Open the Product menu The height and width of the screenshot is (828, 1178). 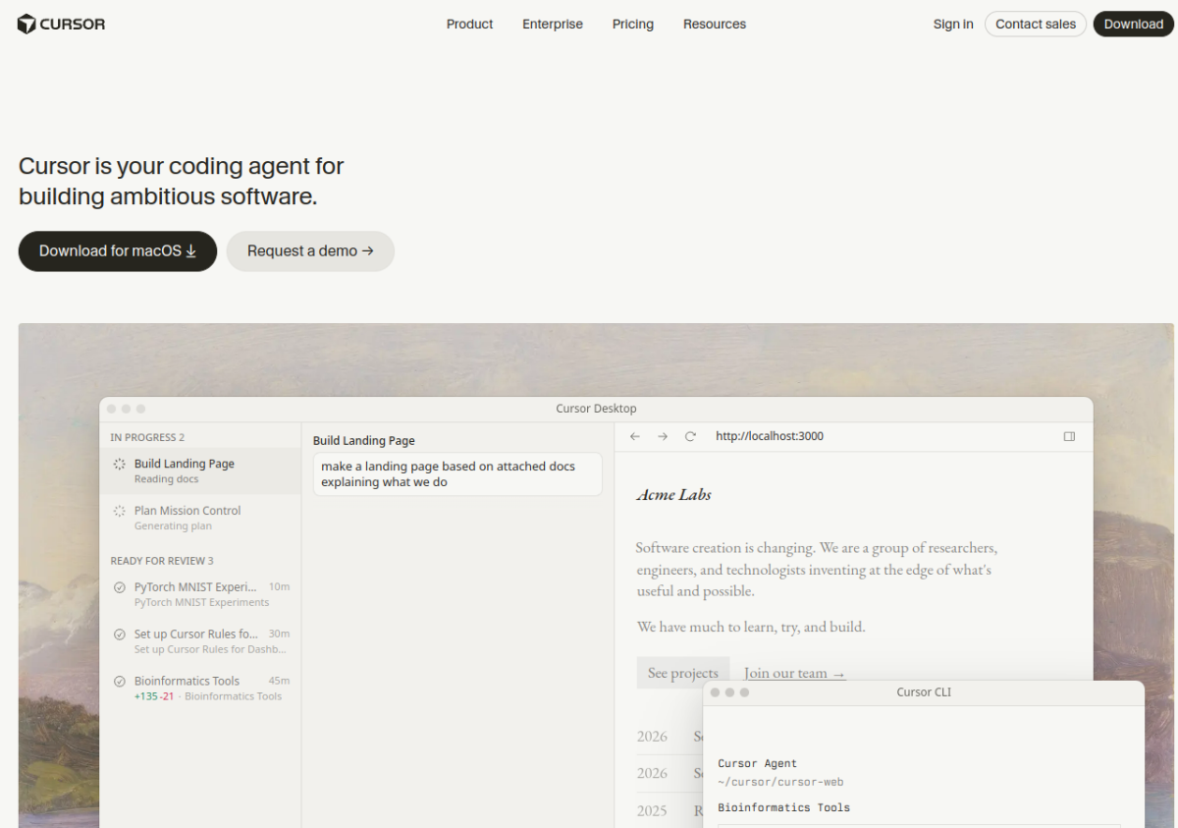click(x=469, y=25)
